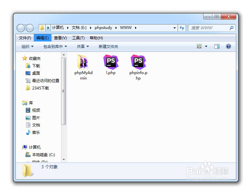The height and width of the screenshot is (187, 243).
Task: Open Help with the question mark icon
Action: pos(229,46)
